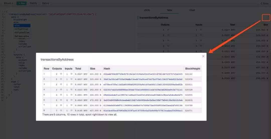Toggle fold arrow at editor line 8
Viewport: 271px width, 139px height.
click(x=5, y=30)
